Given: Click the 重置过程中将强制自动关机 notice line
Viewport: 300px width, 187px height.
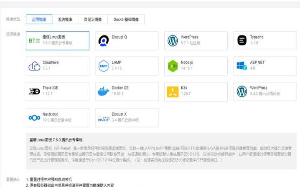Looking at the screenshot, I should pos(49,179).
